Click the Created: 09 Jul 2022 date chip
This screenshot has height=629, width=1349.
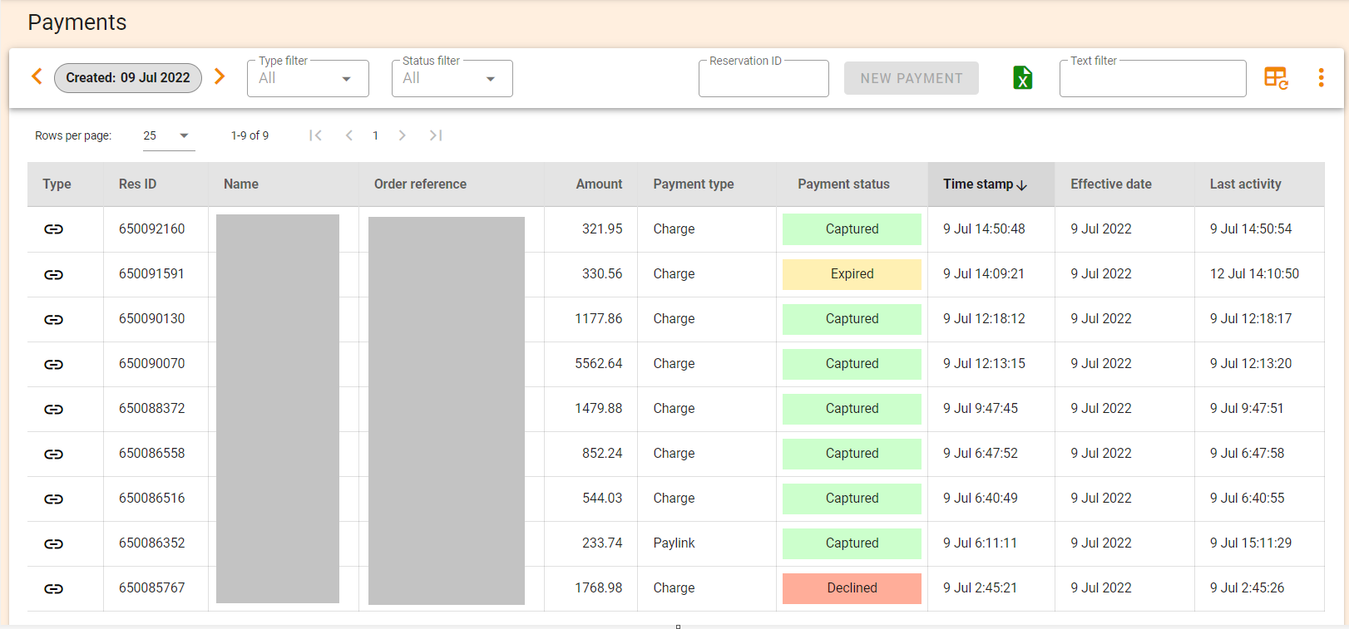click(x=128, y=77)
